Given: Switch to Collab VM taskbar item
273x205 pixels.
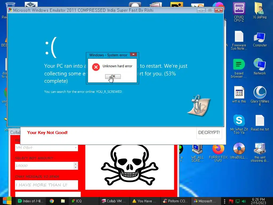Looking at the screenshot, I should tap(114, 201).
